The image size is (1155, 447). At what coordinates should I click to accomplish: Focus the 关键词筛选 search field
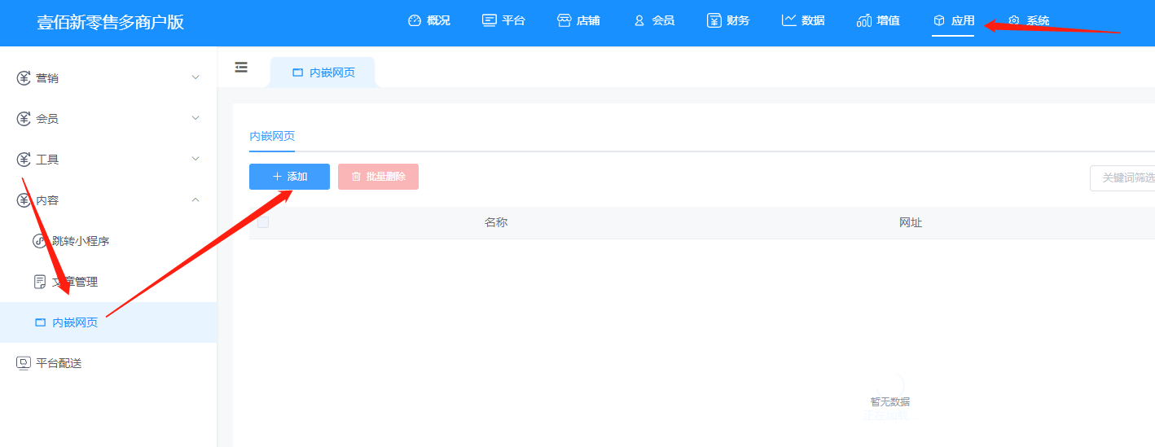point(1122,177)
